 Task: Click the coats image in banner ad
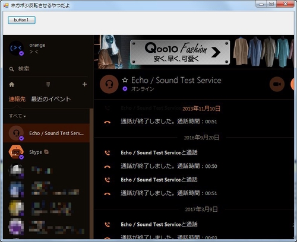pyautogui.click(x=263, y=52)
